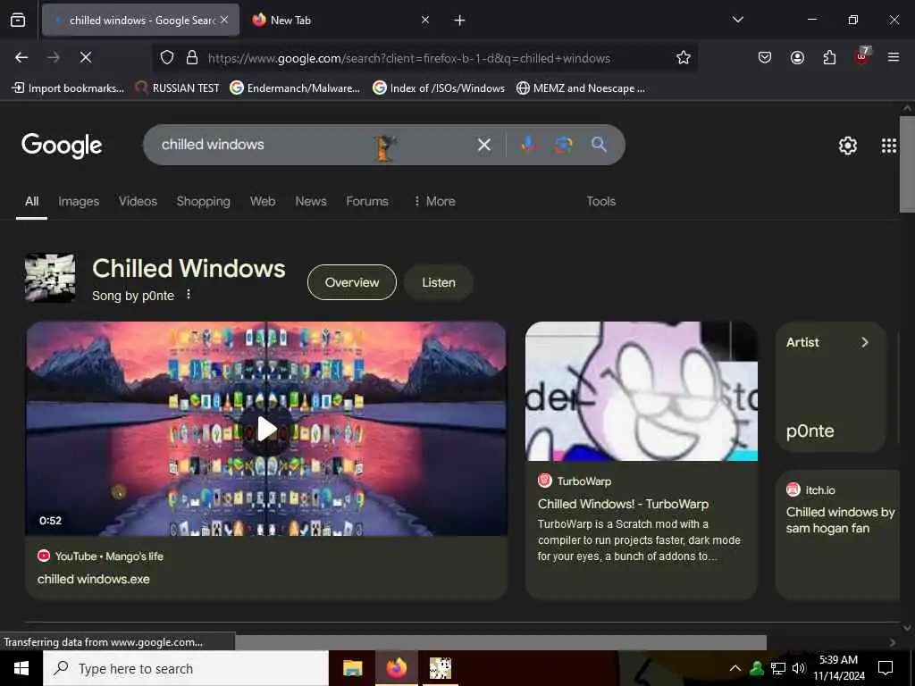Open Firefox View (list all tabs) icon
This screenshot has width=915, height=686.
(x=18, y=20)
